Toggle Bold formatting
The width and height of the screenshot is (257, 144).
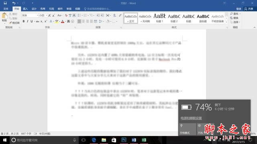click(x=24, y=21)
